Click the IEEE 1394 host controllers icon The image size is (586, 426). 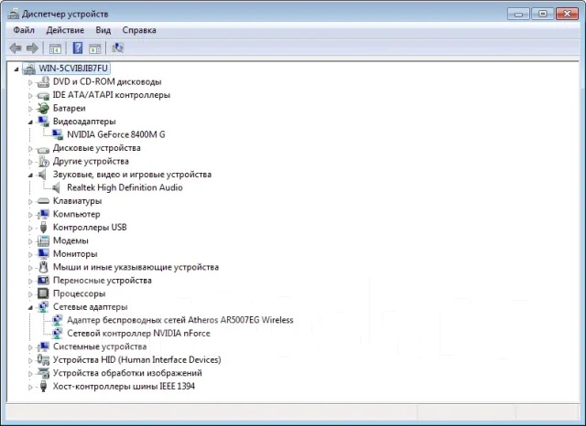pyautogui.click(x=43, y=386)
